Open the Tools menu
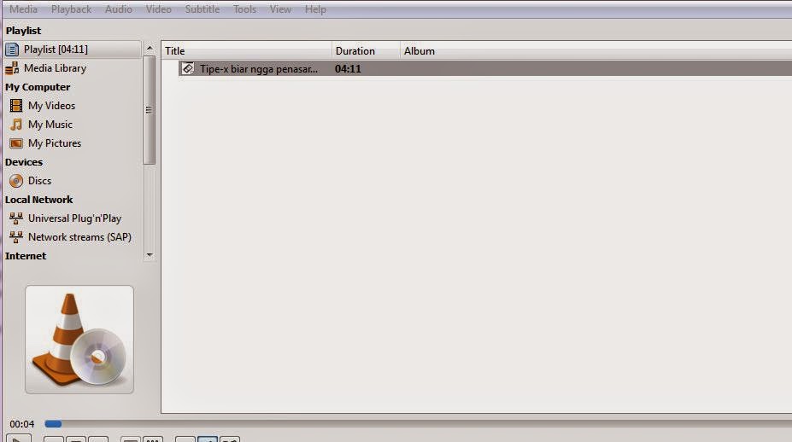This screenshot has height=442, width=792. (x=244, y=9)
